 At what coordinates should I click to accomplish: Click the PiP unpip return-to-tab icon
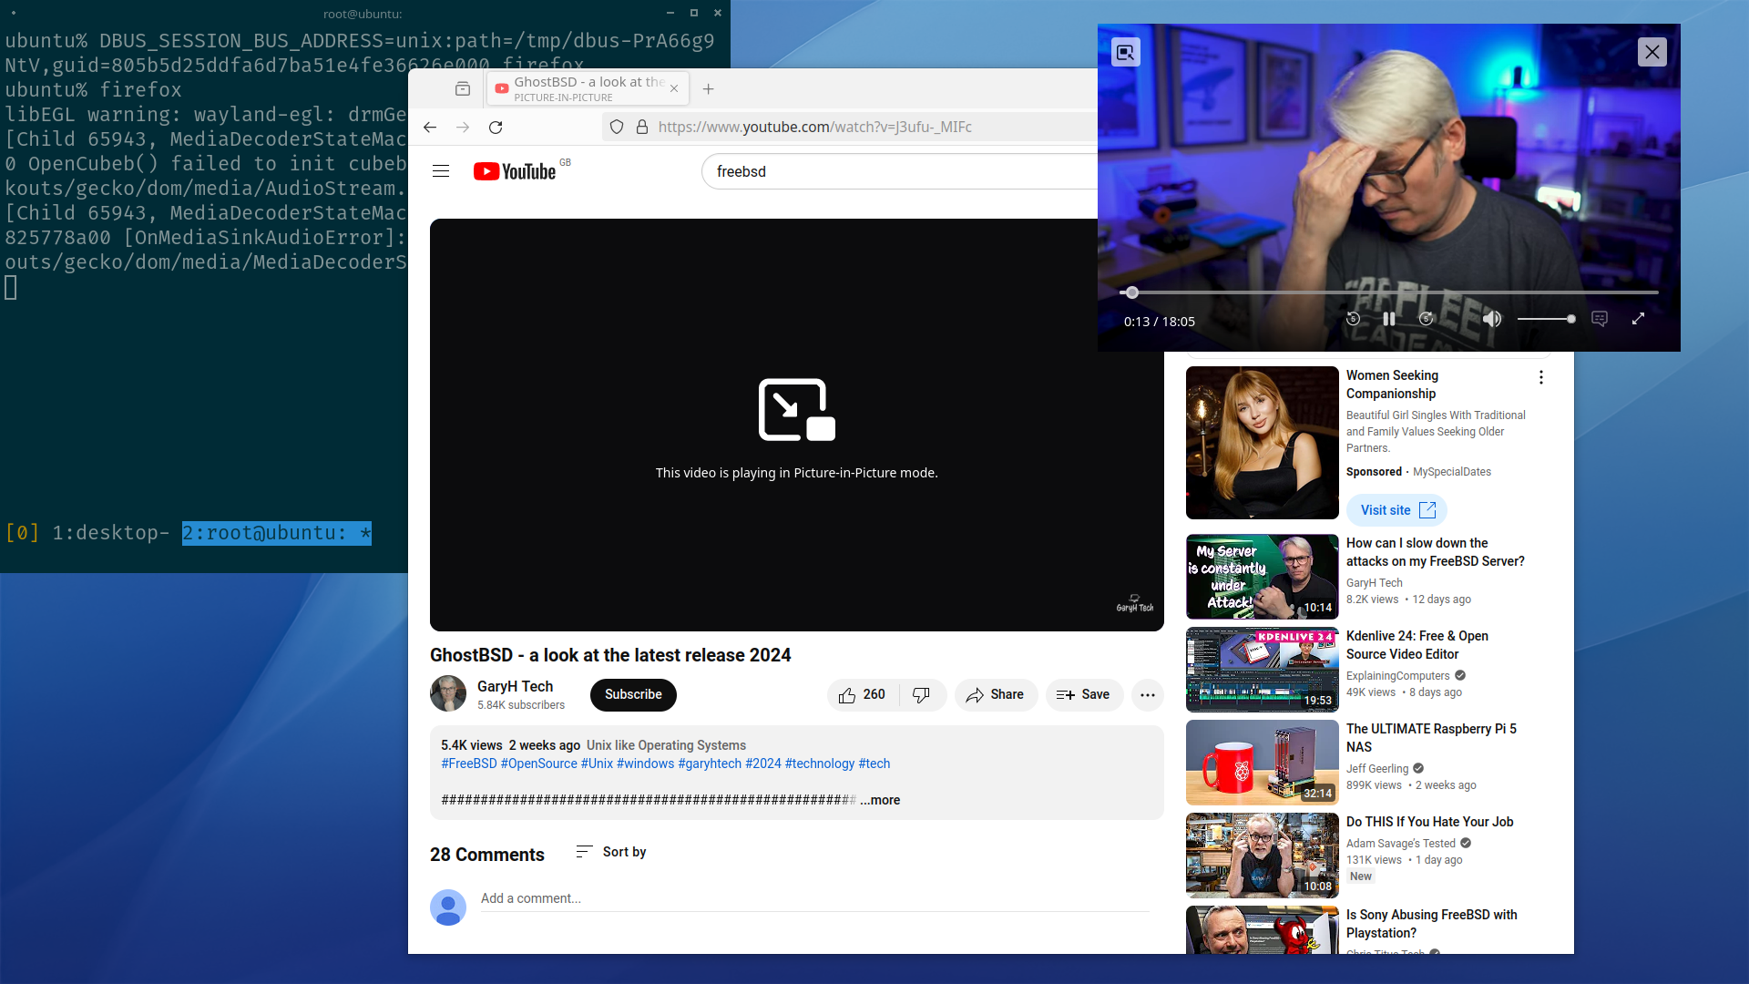tap(1126, 53)
